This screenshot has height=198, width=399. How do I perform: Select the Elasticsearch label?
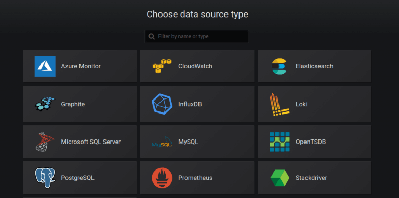pyautogui.click(x=314, y=66)
